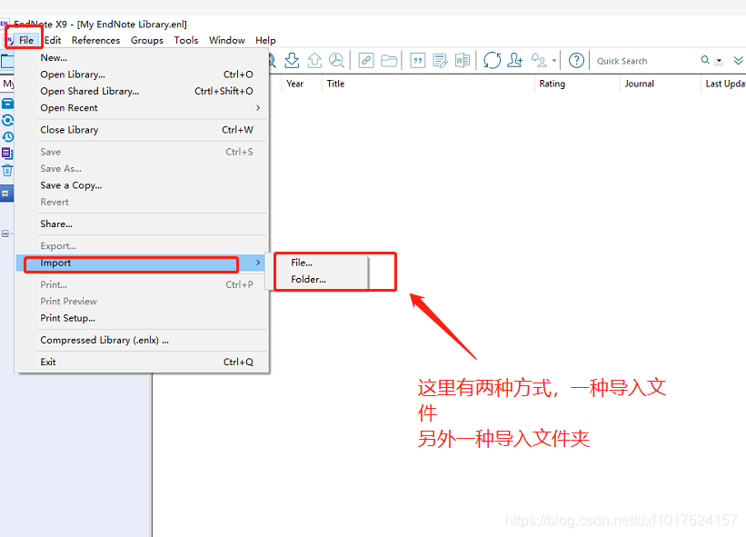Image resolution: width=746 pixels, height=537 pixels.
Task: Click the EndNote app icon beside File
Action: [9, 40]
